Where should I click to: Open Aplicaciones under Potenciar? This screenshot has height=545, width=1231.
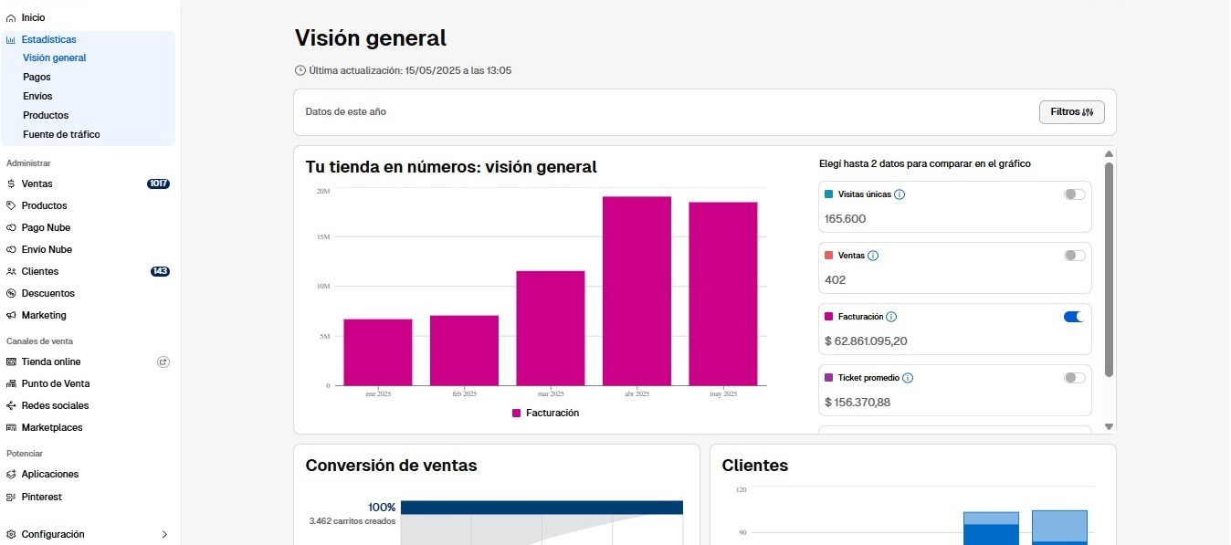pyautogui.click(x=51, y=474)
